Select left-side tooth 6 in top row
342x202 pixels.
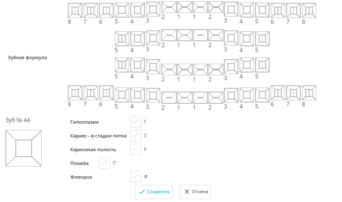106,10
